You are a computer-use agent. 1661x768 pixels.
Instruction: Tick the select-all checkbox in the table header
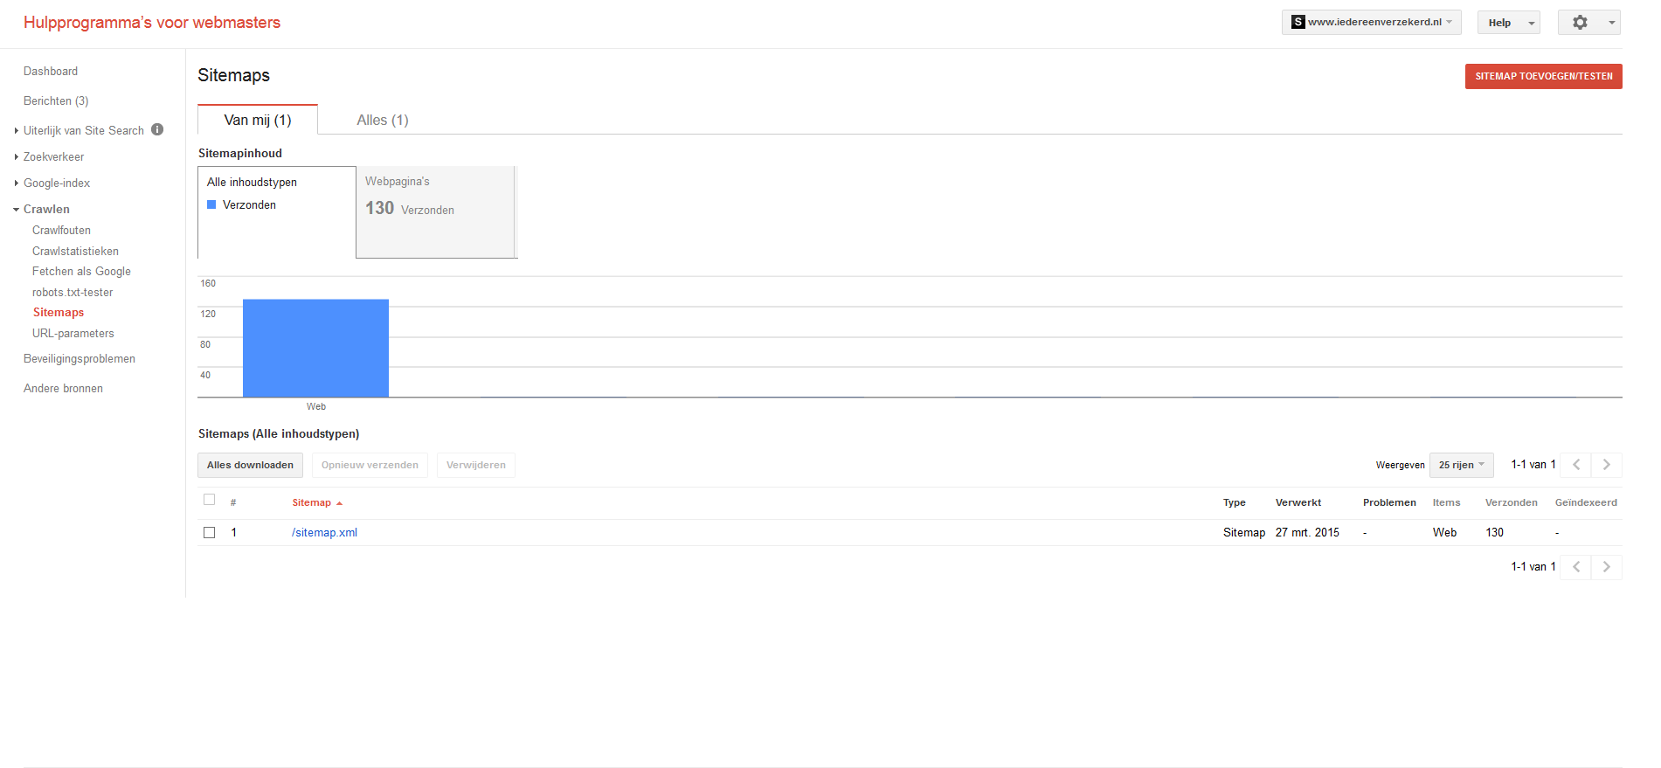coord(209,500)
